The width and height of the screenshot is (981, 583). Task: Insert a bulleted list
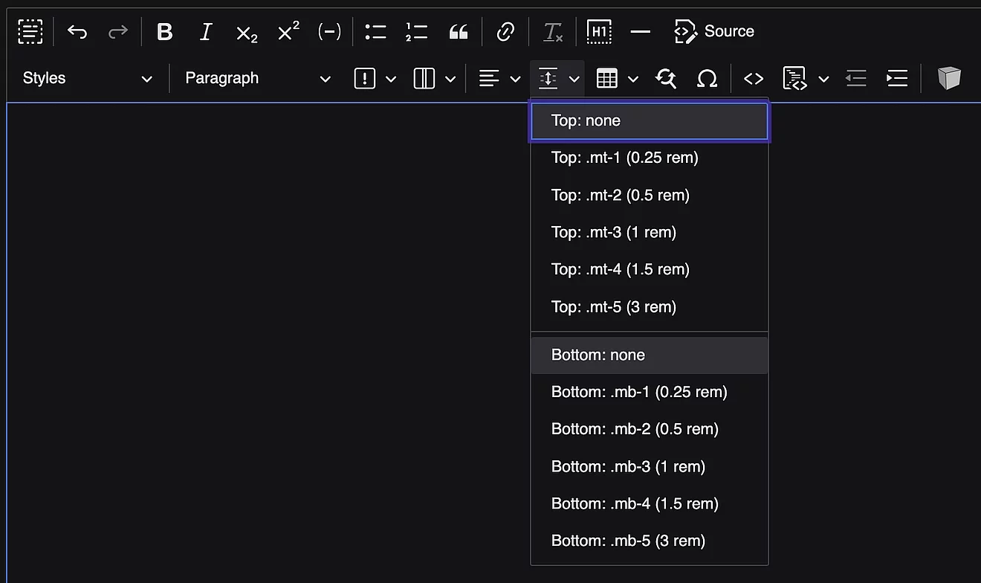(375, 32)
